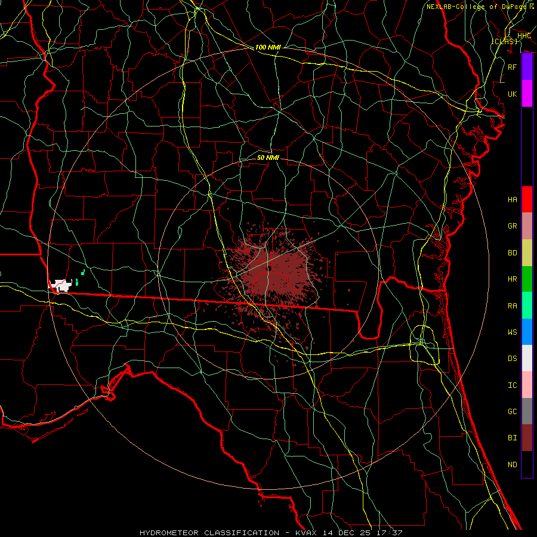The width and height of the screenshot is (537, 537).
Task: Click the UK magenta legend swatch
Action: point(527,94)
